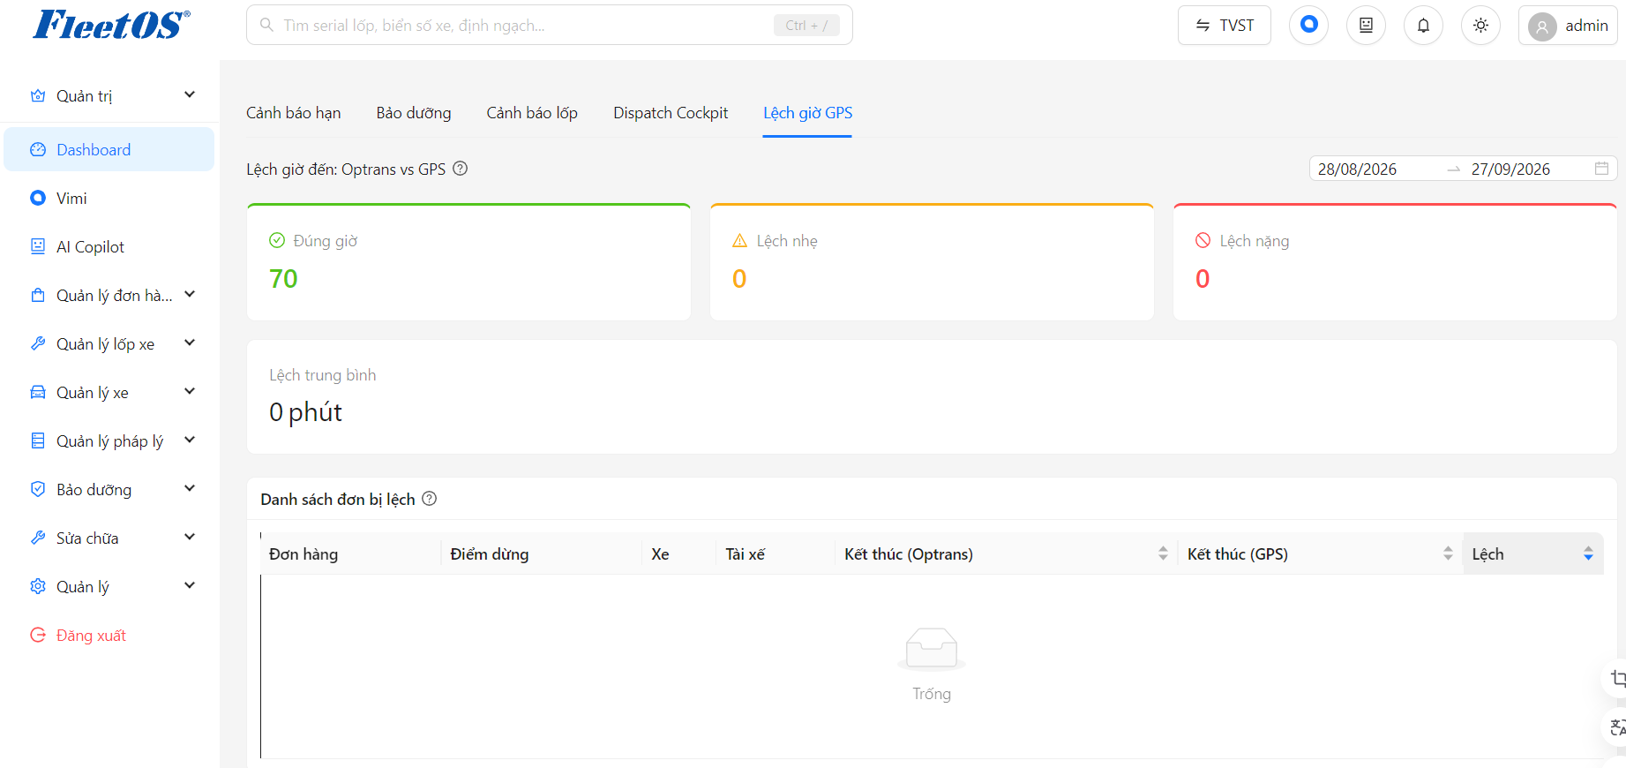Screen dimensions: 1626x768
Task: Toggle the light/dark theme sun icon
Action: point(1480,25)
